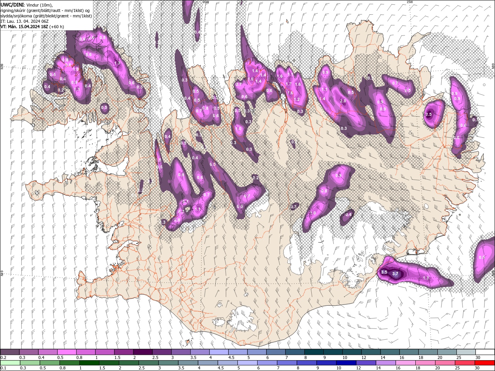Click the 0.8 label under the green rain scale
This screenshot has height=371, width=495.
[x=63, y=368]
